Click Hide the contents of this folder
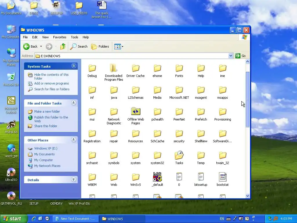Viewport: 297px width, 223px height. (x=51, y=76)
